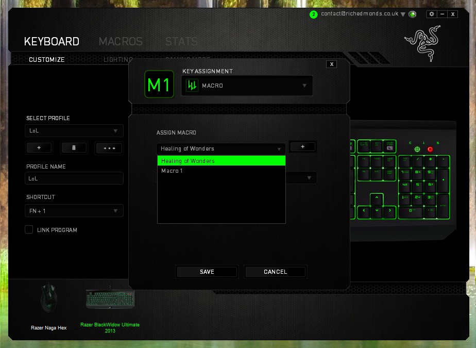This screenshot has width=476, height=348.
Task: Open the Select Profile LoL dropdown
Action: coord(74,130)
